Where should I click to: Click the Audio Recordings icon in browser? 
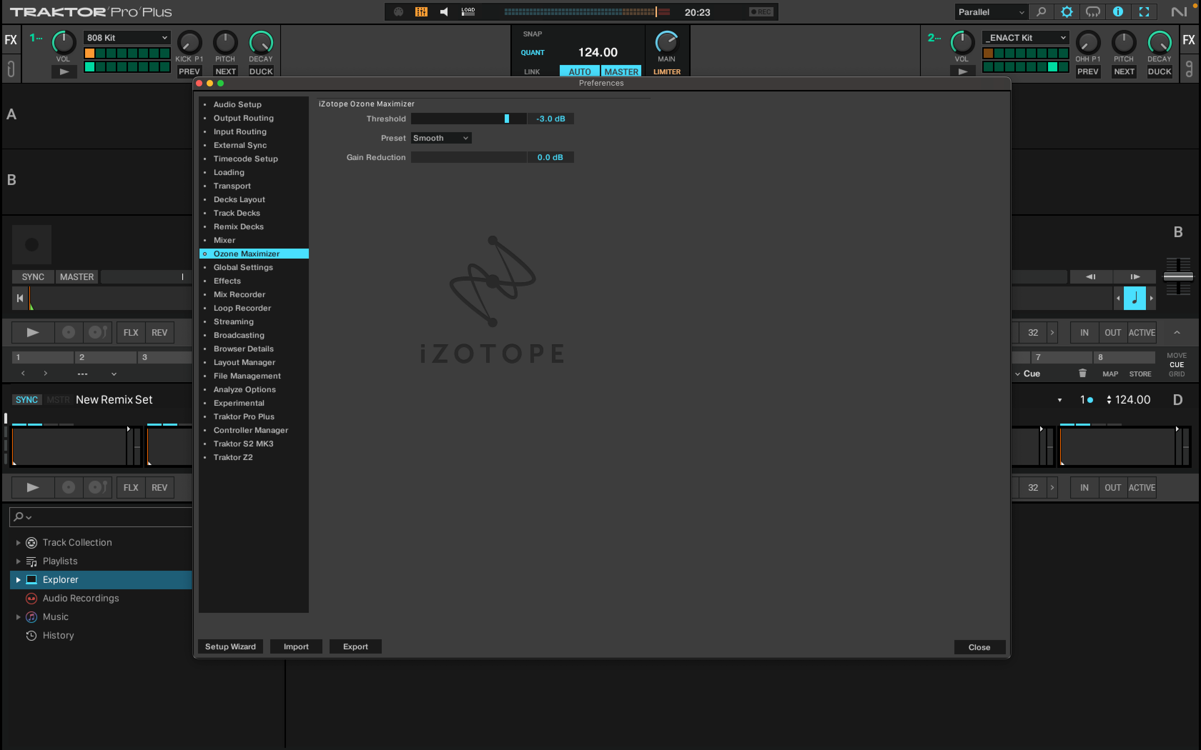point(31,598)
